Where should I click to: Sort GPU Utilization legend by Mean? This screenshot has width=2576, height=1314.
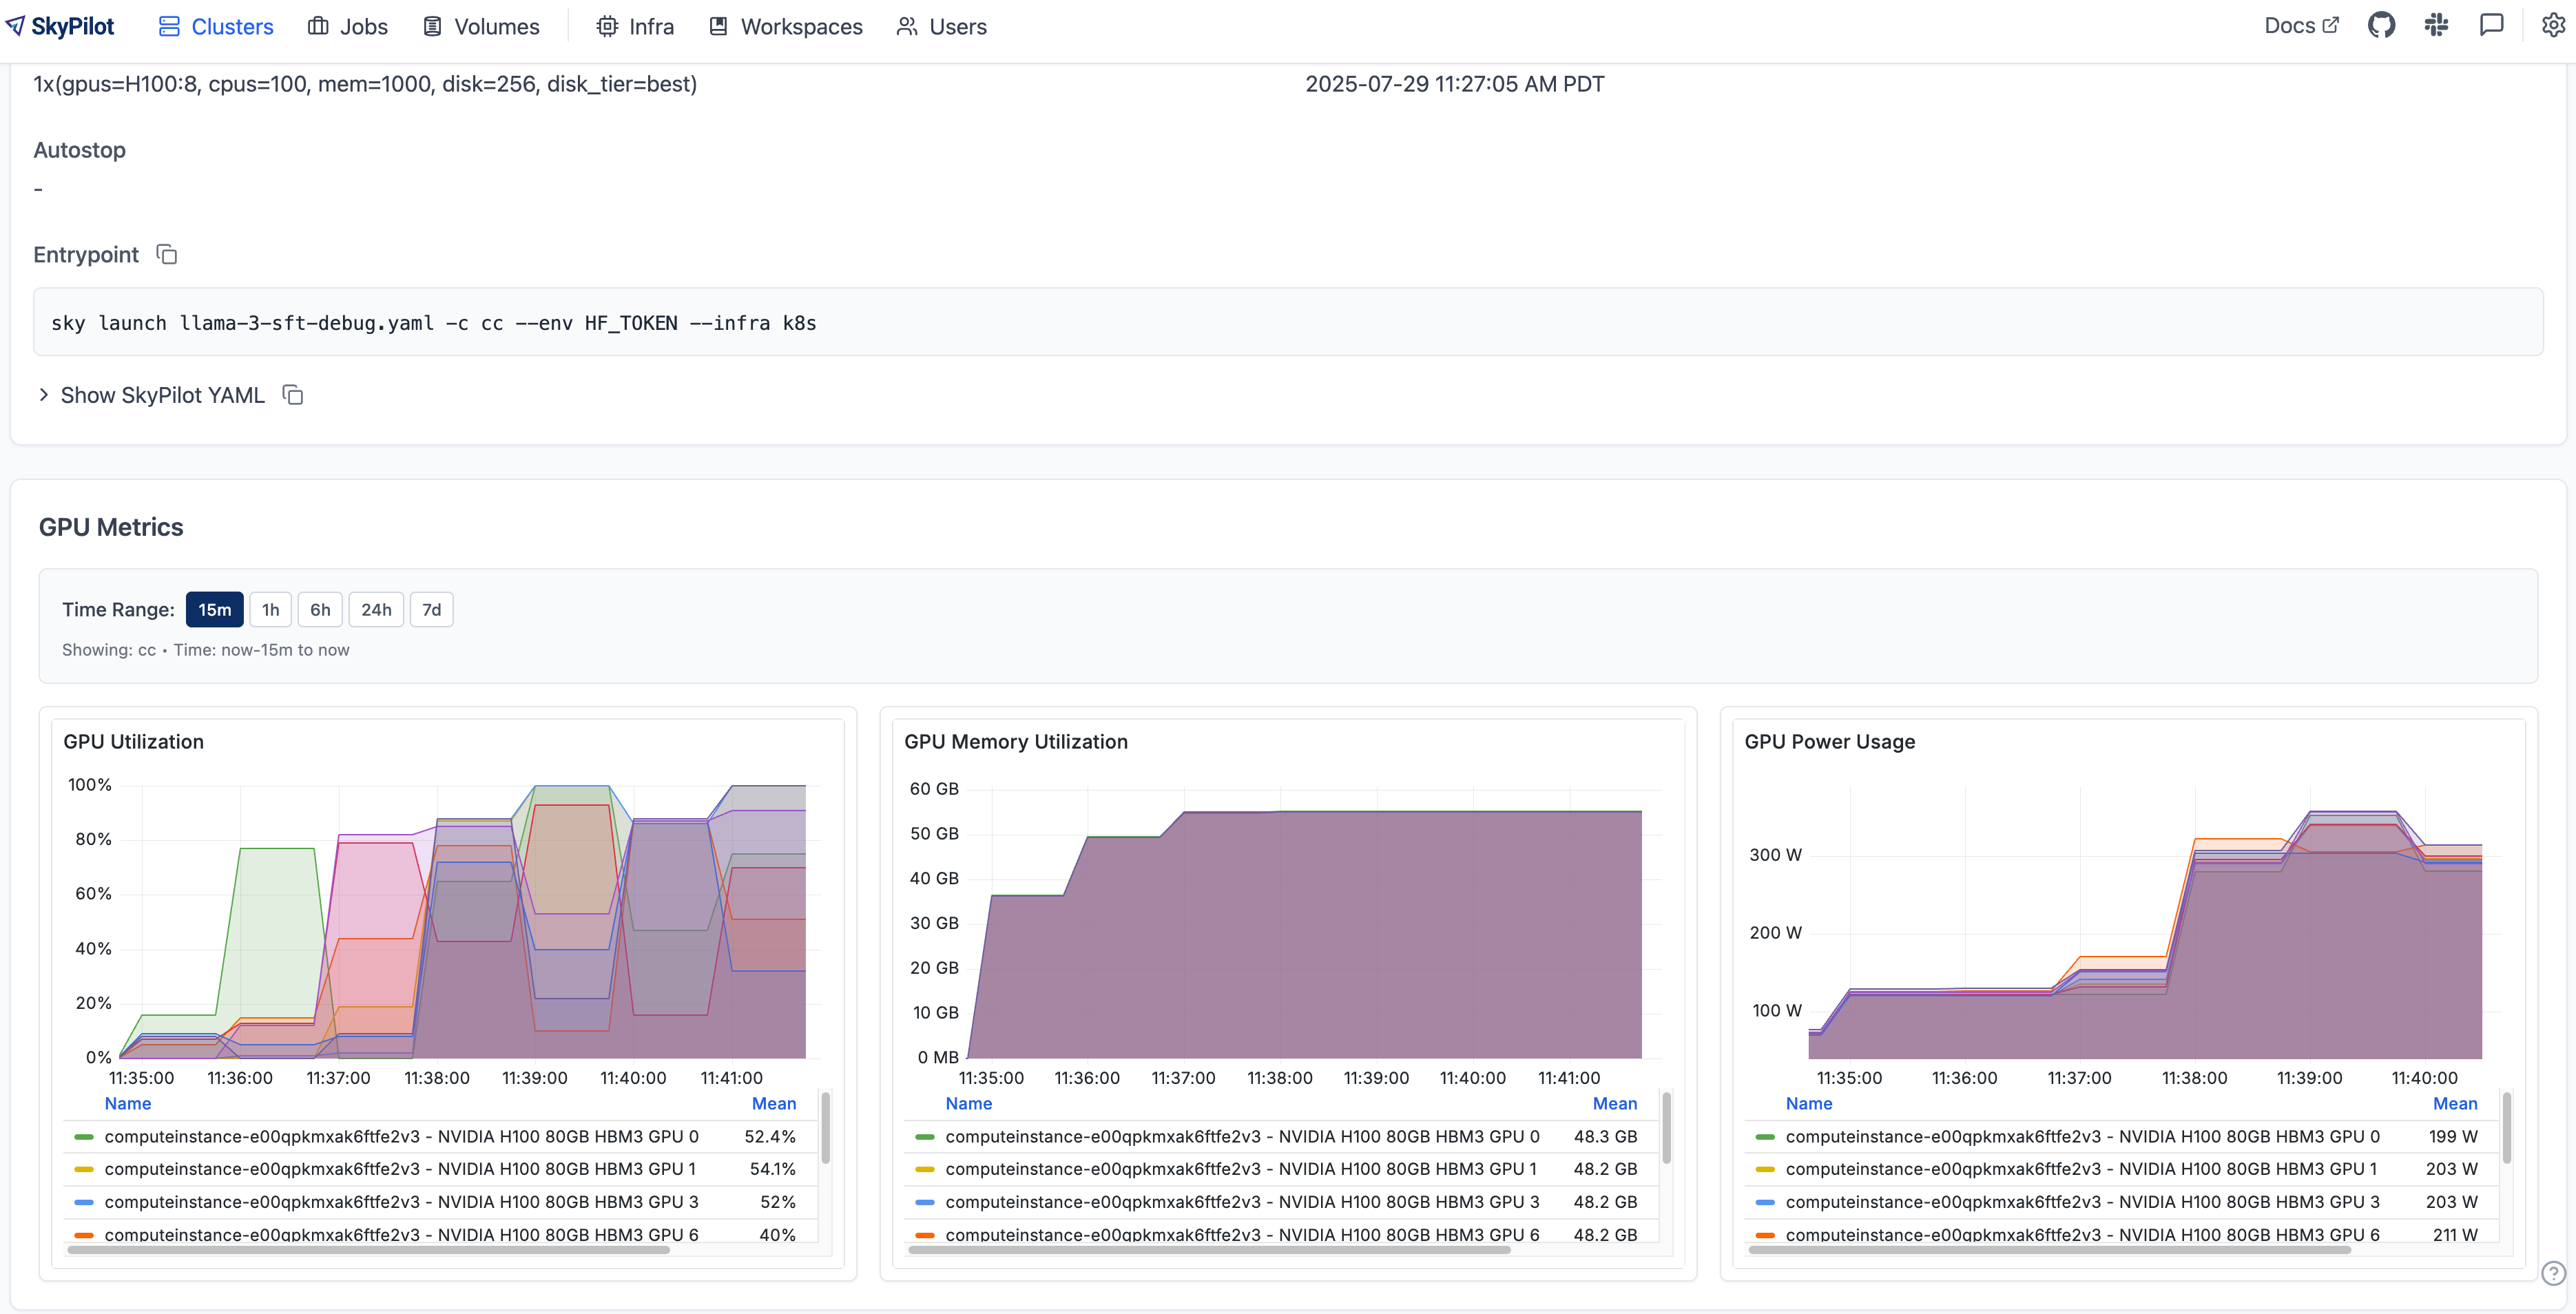(x=773, y=1104)
